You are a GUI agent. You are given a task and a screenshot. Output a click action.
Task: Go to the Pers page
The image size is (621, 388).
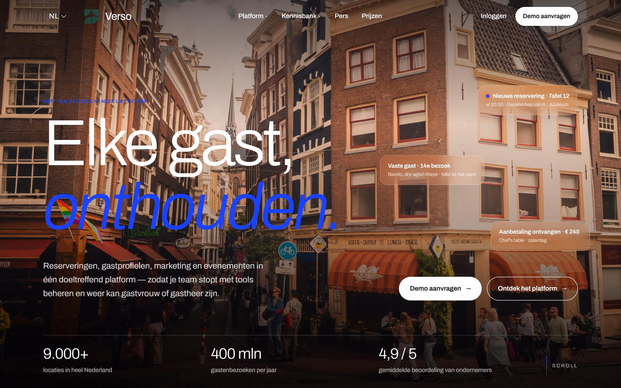[341, 16]
